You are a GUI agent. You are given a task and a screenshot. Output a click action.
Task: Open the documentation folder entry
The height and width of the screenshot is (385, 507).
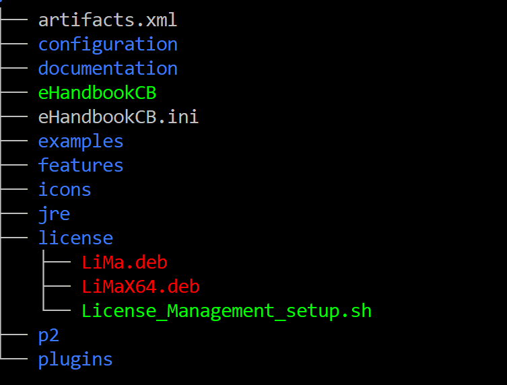[108, 69]
